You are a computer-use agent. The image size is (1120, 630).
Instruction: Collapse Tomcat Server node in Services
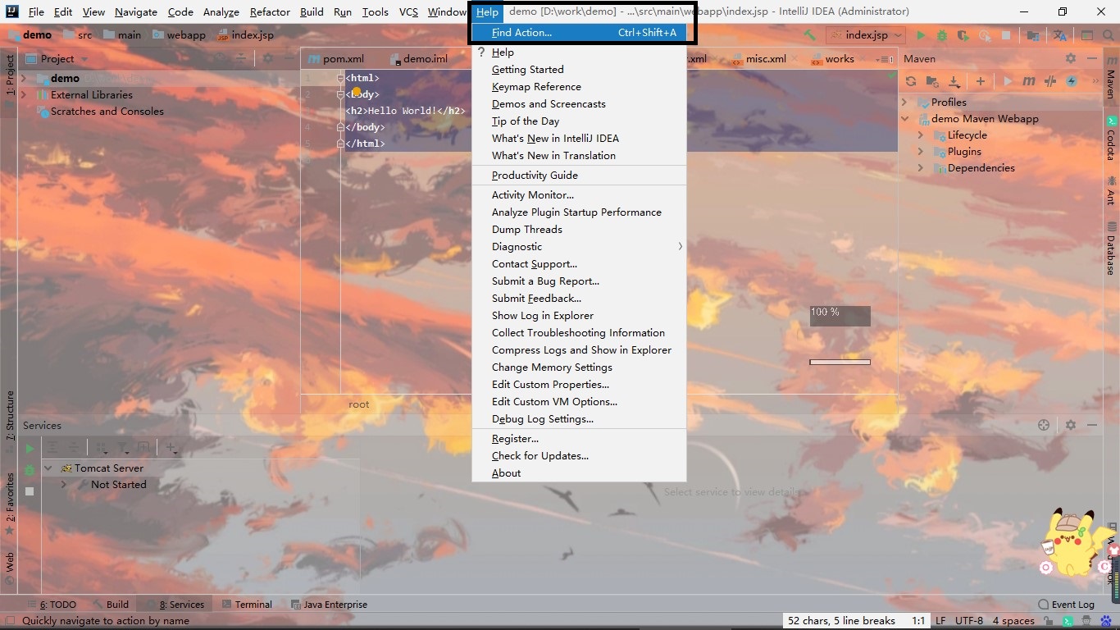[x=48, y=468]
